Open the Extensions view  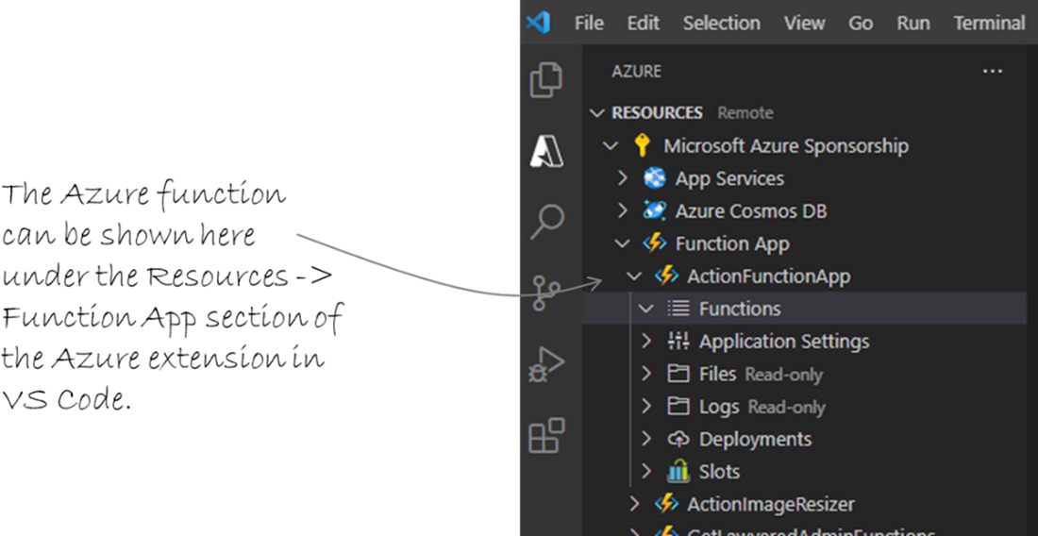coord(546,435)
